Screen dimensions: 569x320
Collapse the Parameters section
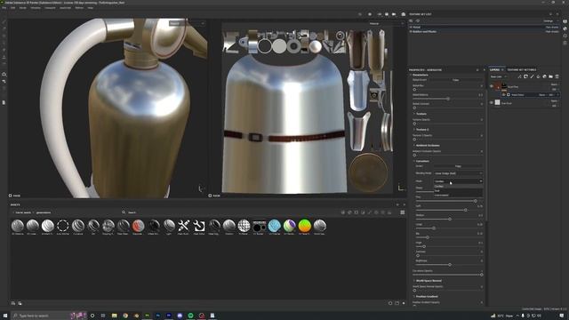(x=420, y=75)
